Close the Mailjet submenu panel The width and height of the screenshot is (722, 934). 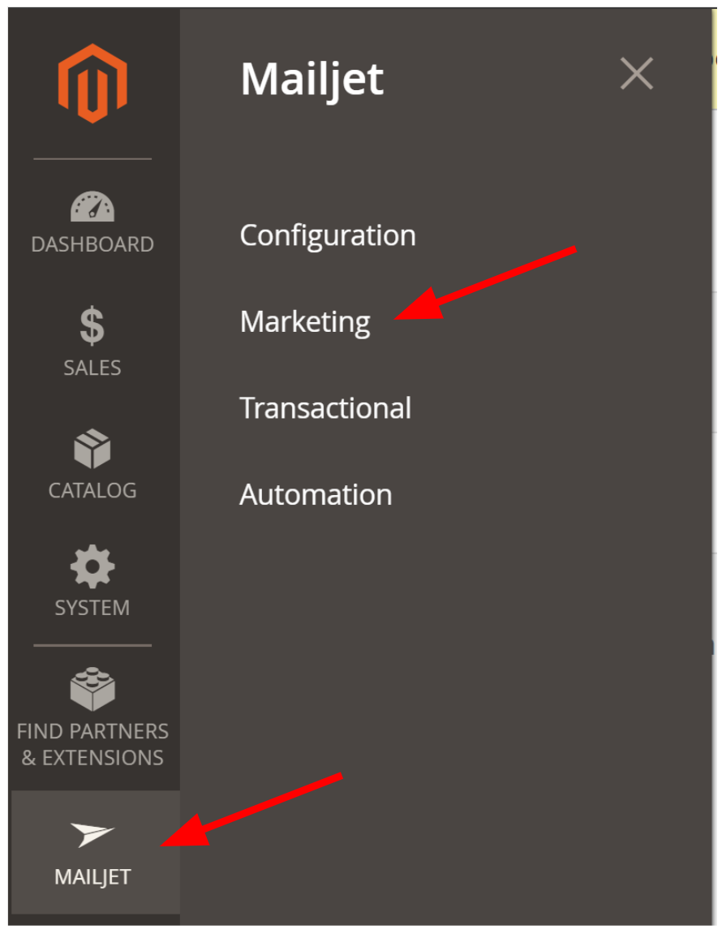coord(636,74)
